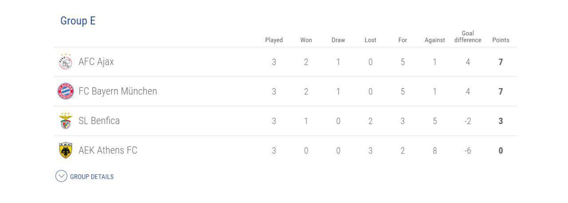Open the AFC Ajax team name link
Viewport: 568px width, 203px height.
[x=96, y=62]
